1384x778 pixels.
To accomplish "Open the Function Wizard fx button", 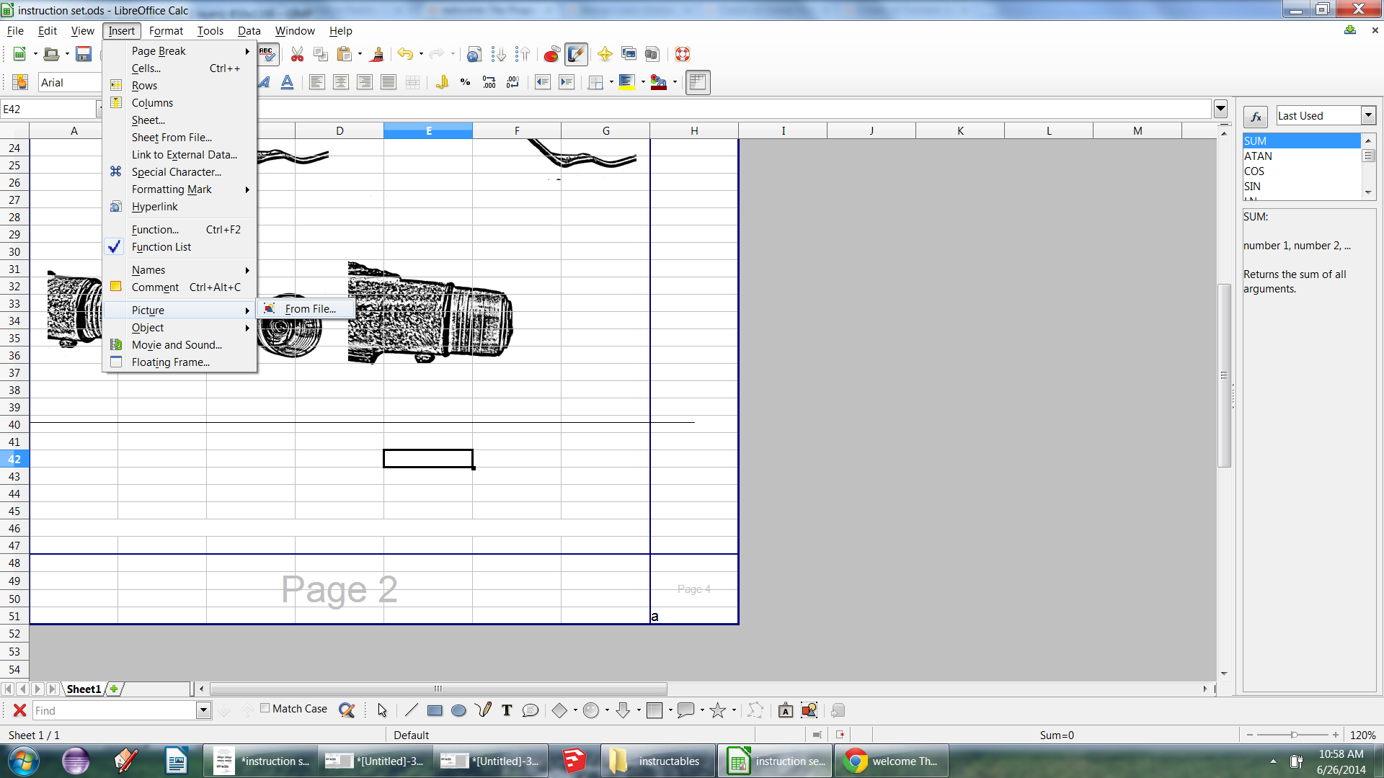I will tap(1255, 117).
